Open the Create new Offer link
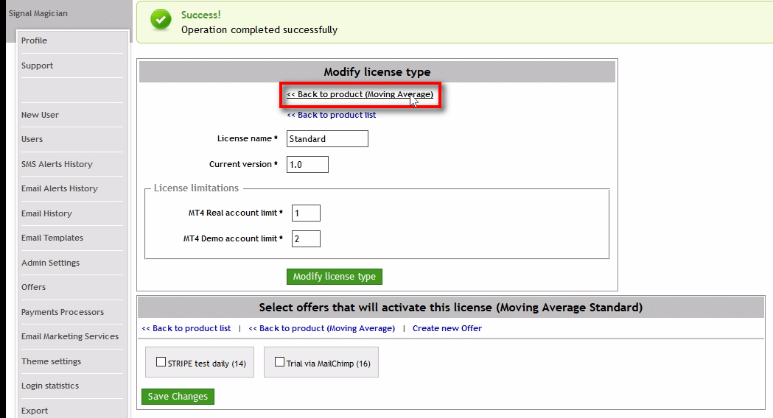Image resolution: width=773 pixels, height=418 pixels. tap(447, 328)
